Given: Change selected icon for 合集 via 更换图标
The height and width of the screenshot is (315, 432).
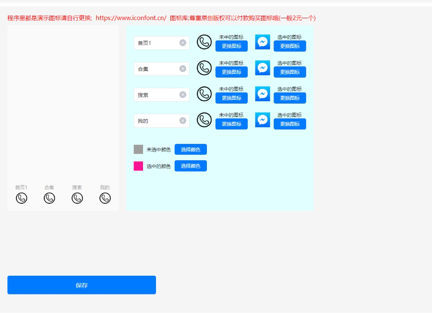Looking at the screenshot, I should (290, 72).
